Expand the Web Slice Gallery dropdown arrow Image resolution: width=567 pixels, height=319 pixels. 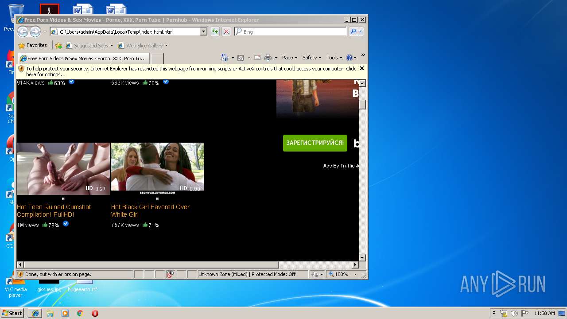(x=167, y=46)
